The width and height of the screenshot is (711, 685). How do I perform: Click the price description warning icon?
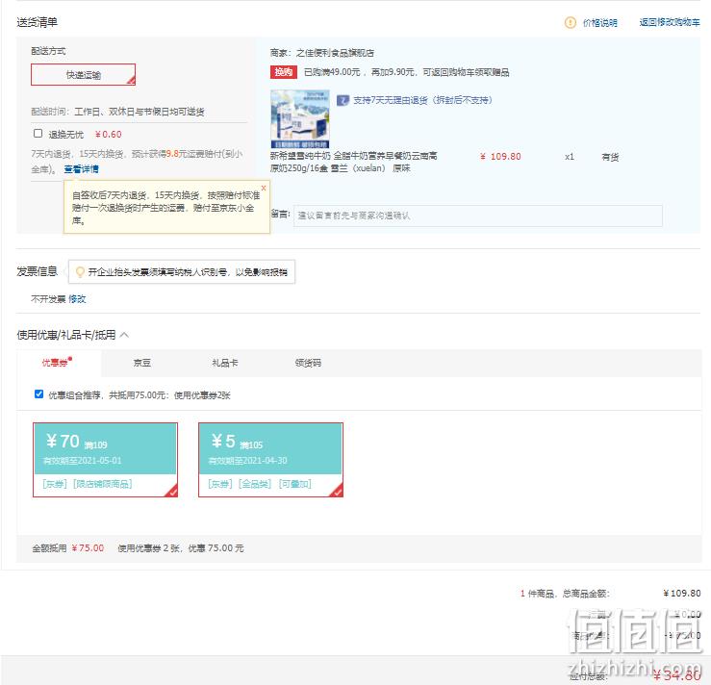coord(570,22)
